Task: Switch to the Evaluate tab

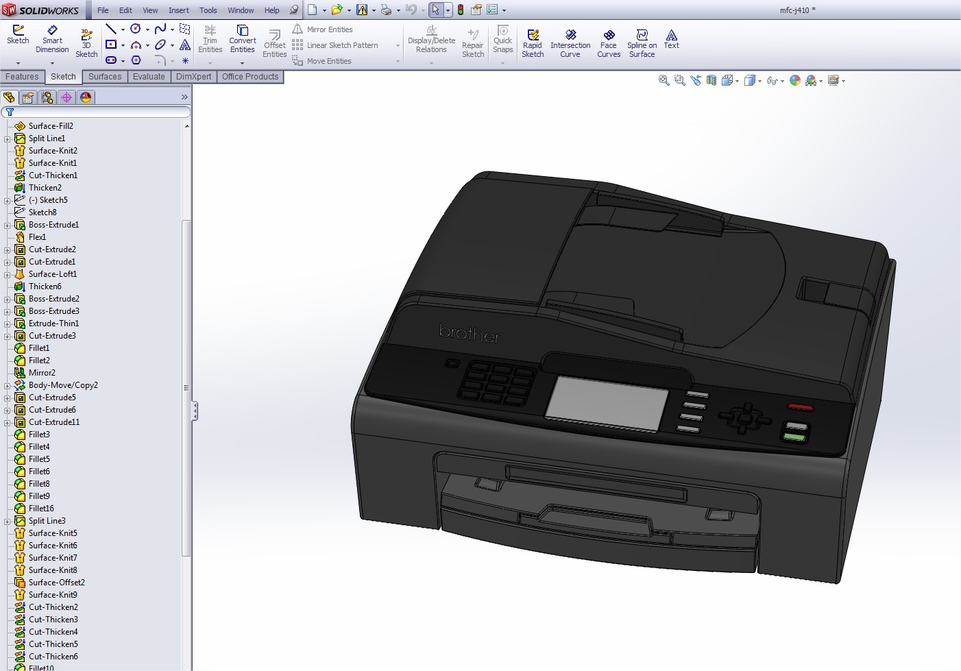Action: pos(149,77)
